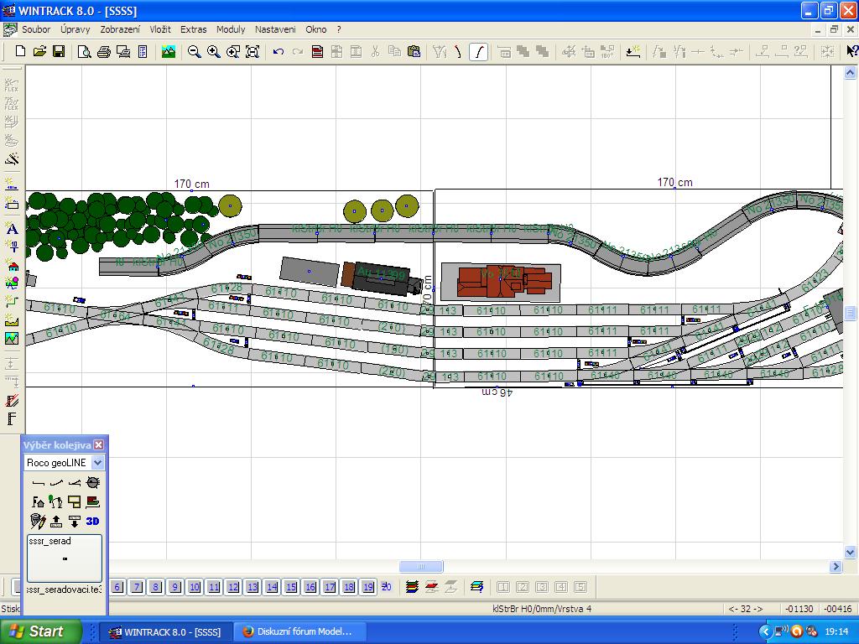The width and height of the screenshot is (859, 644).
Task: Click the Print icon in toolbar
Action: click(103, 52)
